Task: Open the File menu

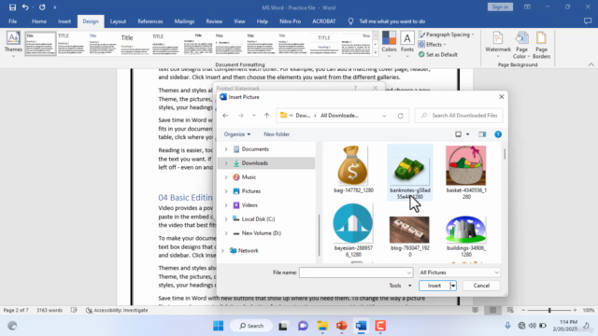Action: pos(12,21)
